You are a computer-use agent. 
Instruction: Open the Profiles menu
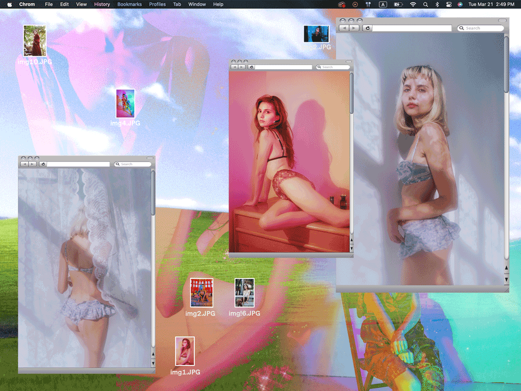(157, 4)
